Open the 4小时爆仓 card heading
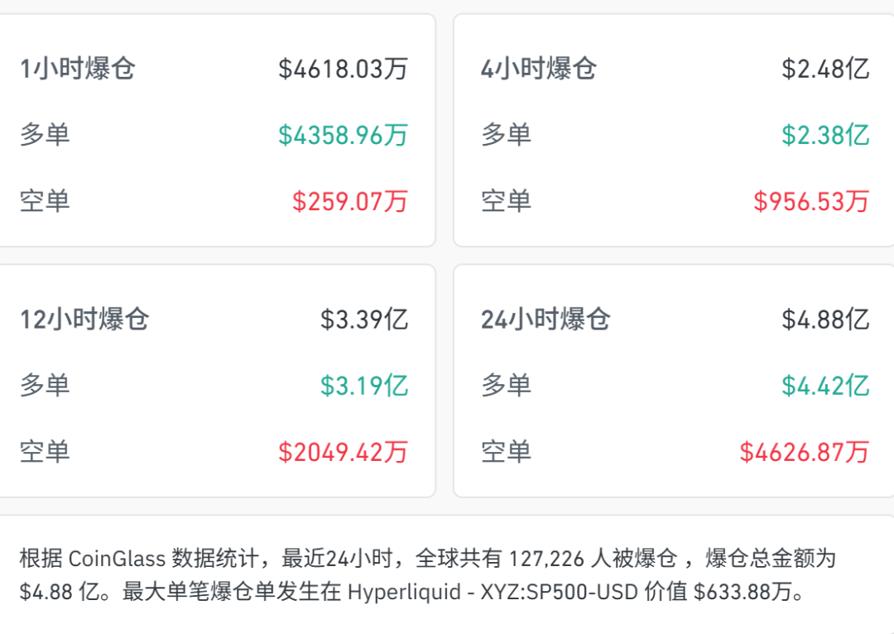 point(538,69)
